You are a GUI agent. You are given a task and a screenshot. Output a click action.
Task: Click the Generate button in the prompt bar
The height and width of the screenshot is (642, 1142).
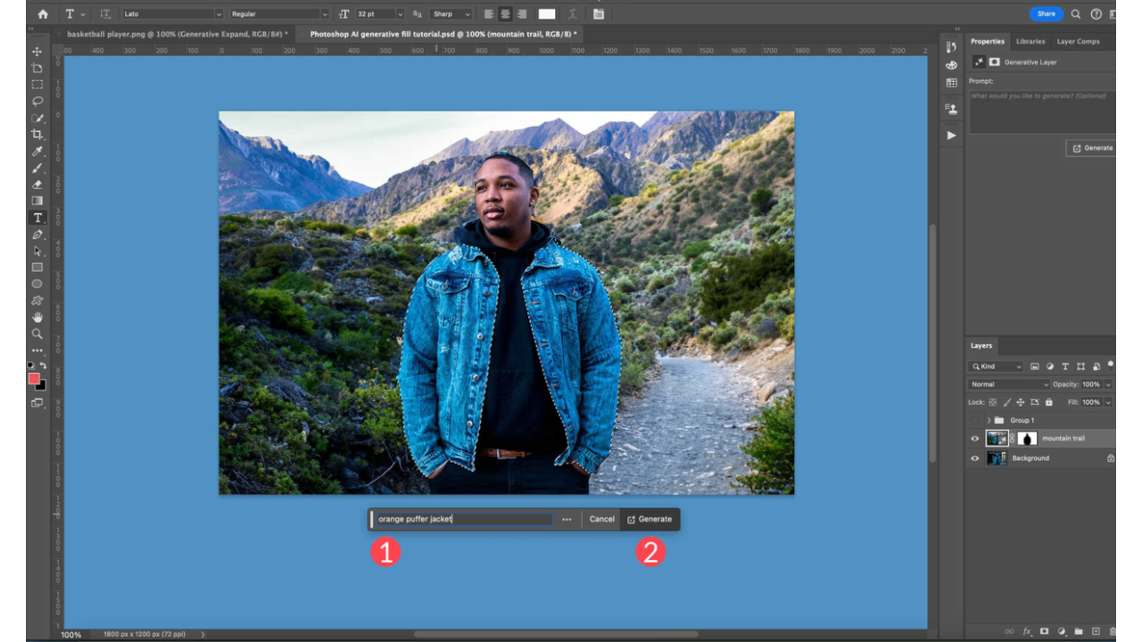(650, 519)
